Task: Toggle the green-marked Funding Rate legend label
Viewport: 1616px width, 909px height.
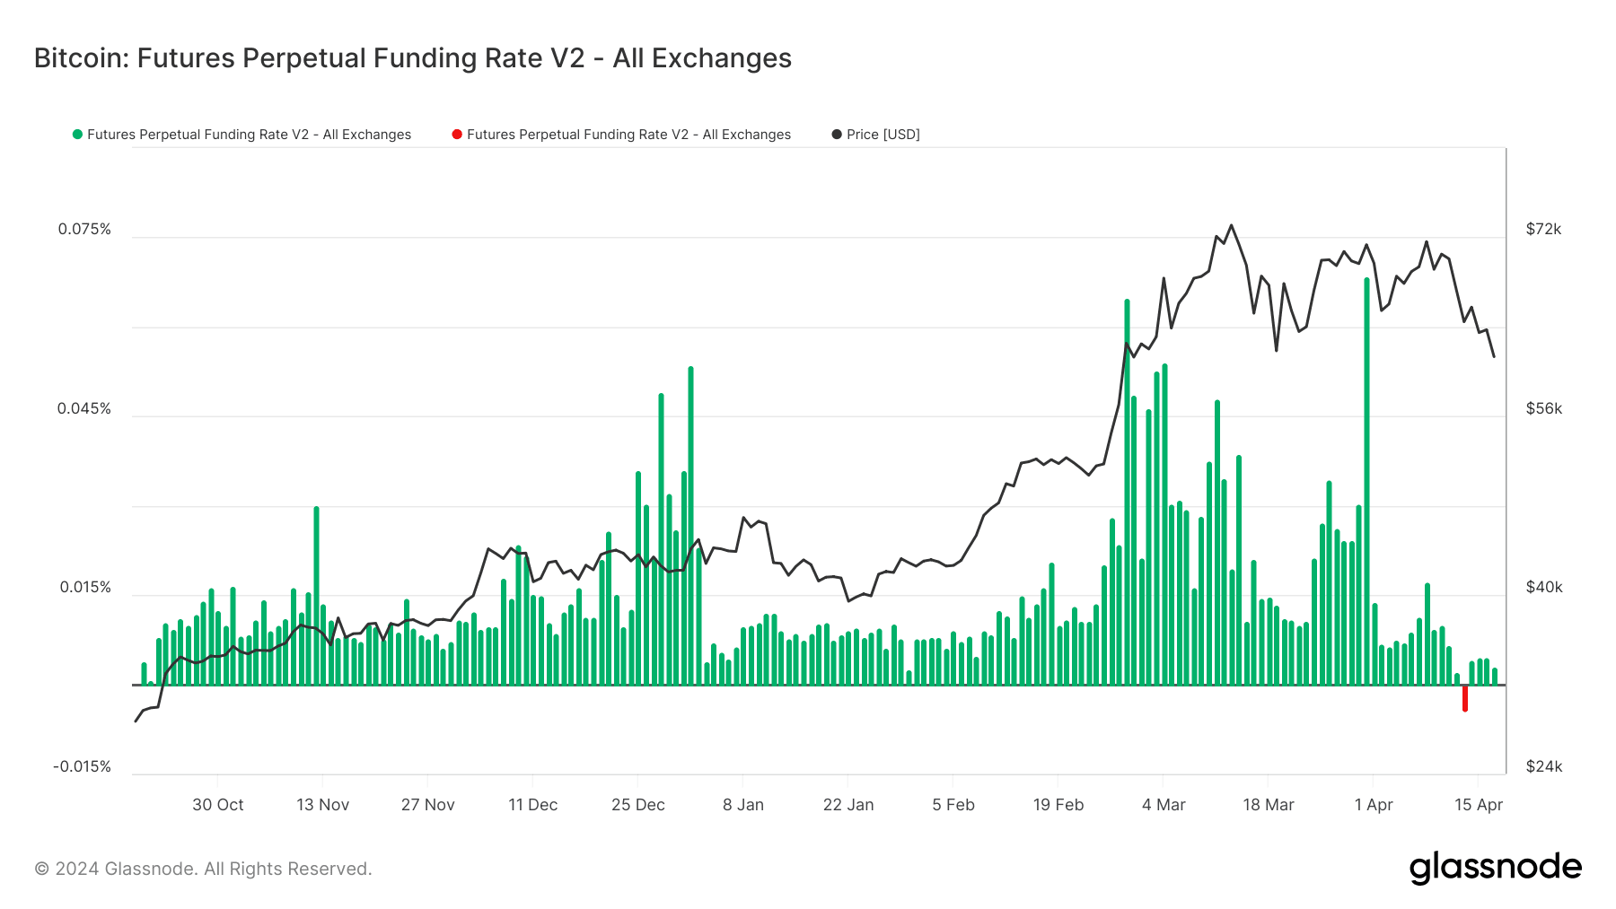Action: [249, 135]
